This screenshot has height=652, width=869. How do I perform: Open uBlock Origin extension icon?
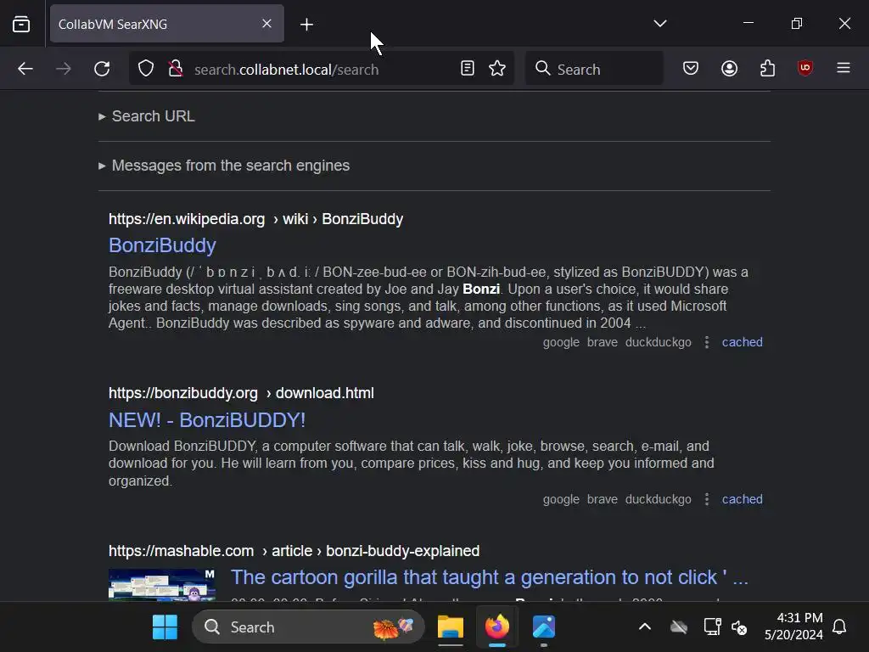pos(805,68)
